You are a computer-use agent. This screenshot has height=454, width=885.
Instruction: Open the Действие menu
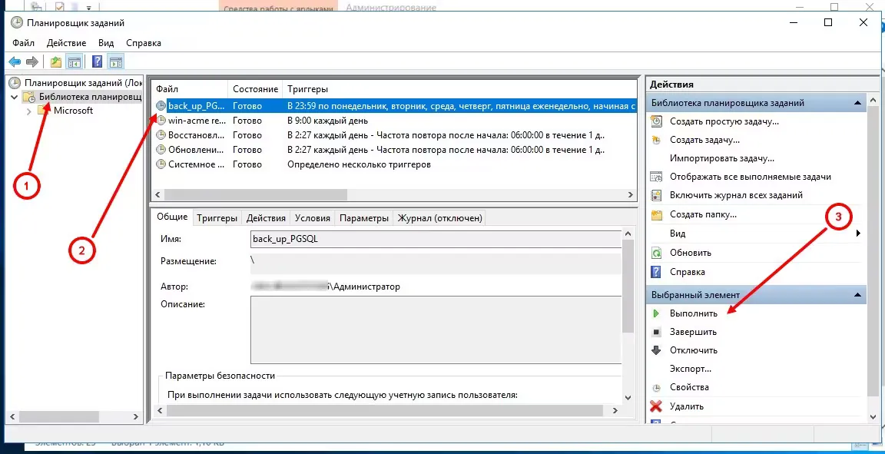(x=66, y=43)
